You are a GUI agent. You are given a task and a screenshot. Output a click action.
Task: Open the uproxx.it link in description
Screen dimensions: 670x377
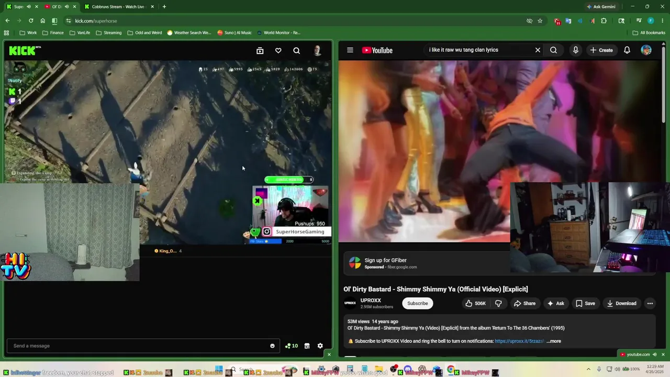click(x=519, y=341)
